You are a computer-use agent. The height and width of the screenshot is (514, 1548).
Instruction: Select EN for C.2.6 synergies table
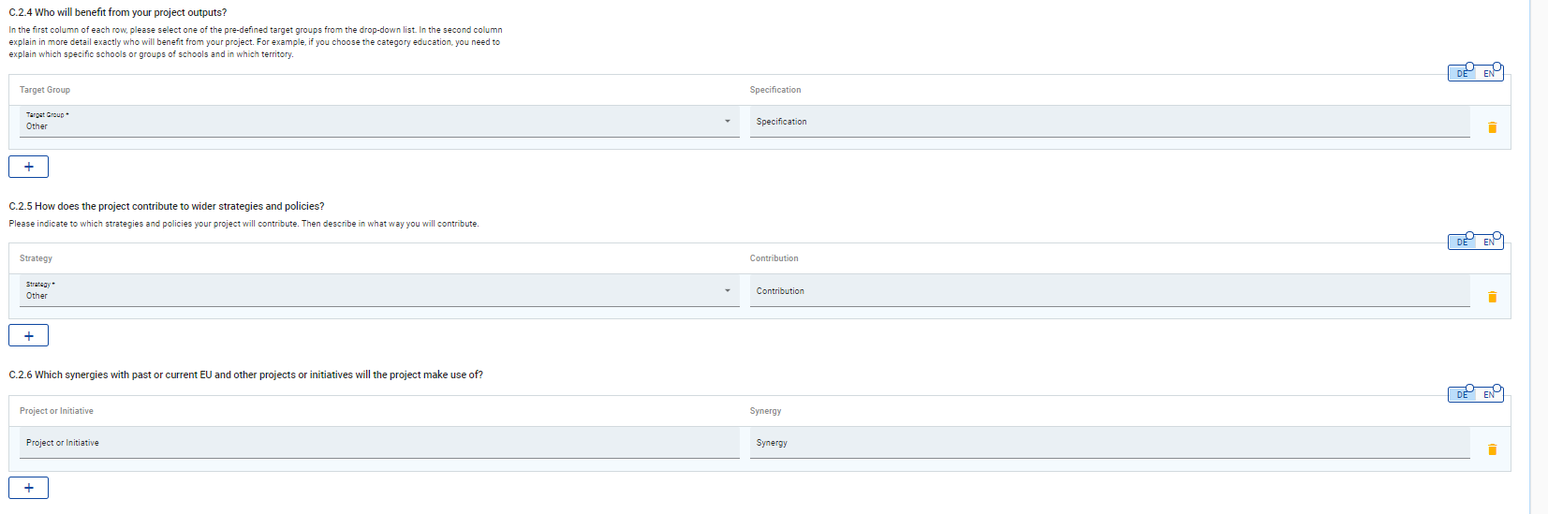click(x=1489, y=395)
